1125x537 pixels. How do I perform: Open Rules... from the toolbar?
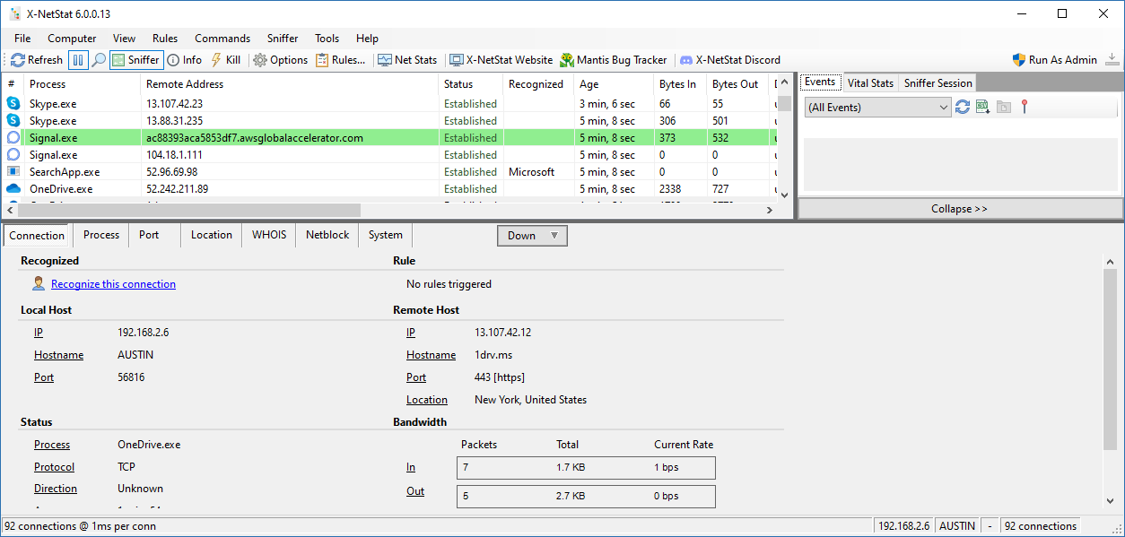pyautogui.click(x=341, y=60)
